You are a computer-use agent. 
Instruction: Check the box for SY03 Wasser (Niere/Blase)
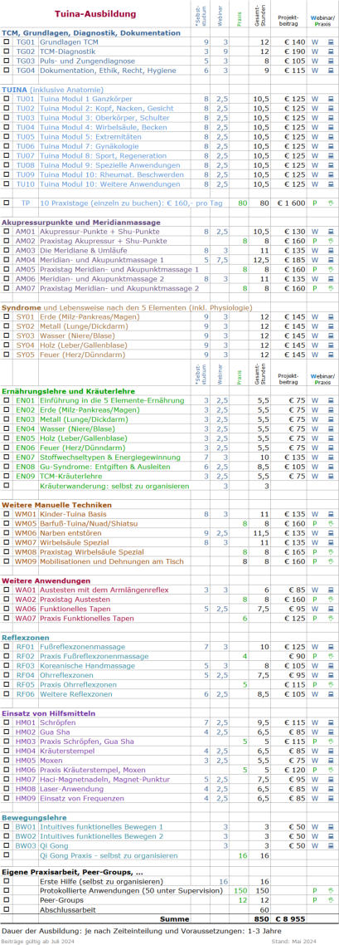(7, 335)
